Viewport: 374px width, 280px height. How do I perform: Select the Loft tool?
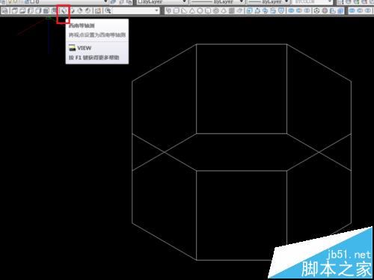point(281,10)
